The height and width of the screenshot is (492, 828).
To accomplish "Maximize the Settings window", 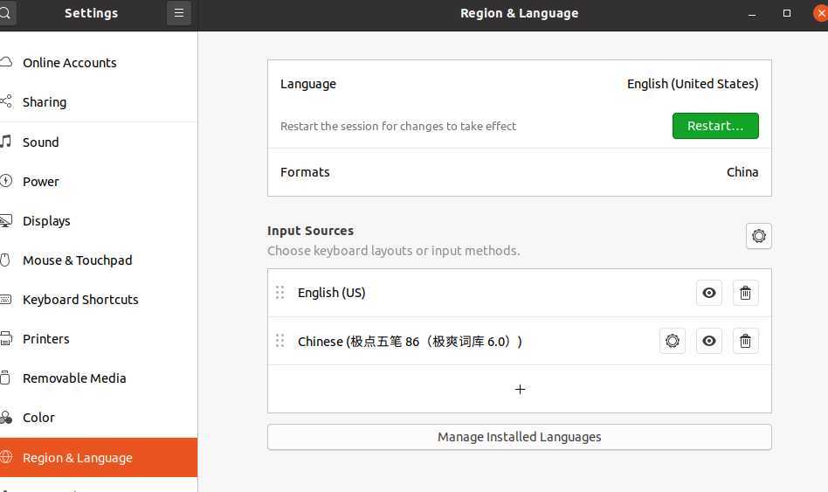I will pos(787,13).
